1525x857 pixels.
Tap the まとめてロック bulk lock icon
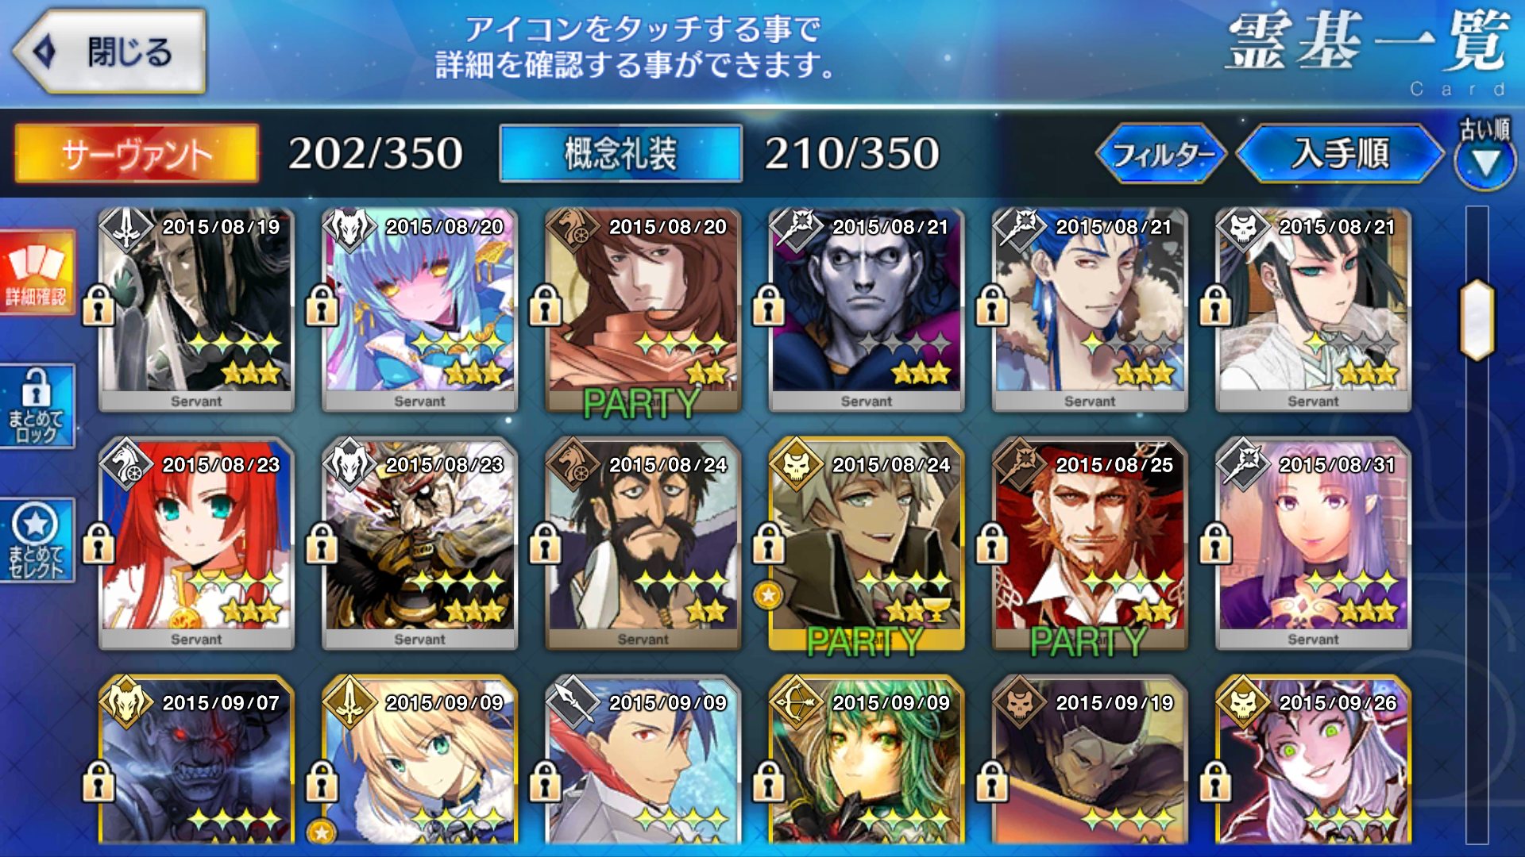click(37, 406)
